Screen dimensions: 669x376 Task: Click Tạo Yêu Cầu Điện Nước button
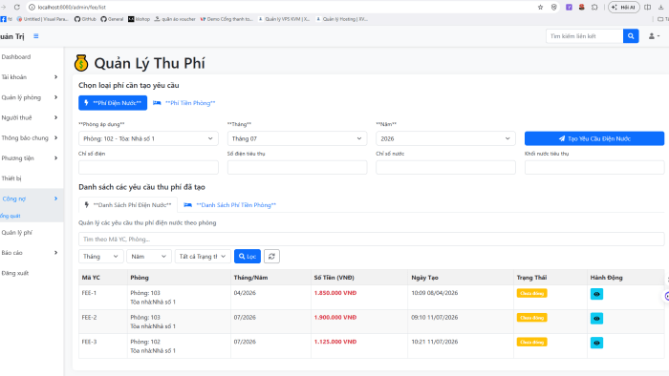594,138
